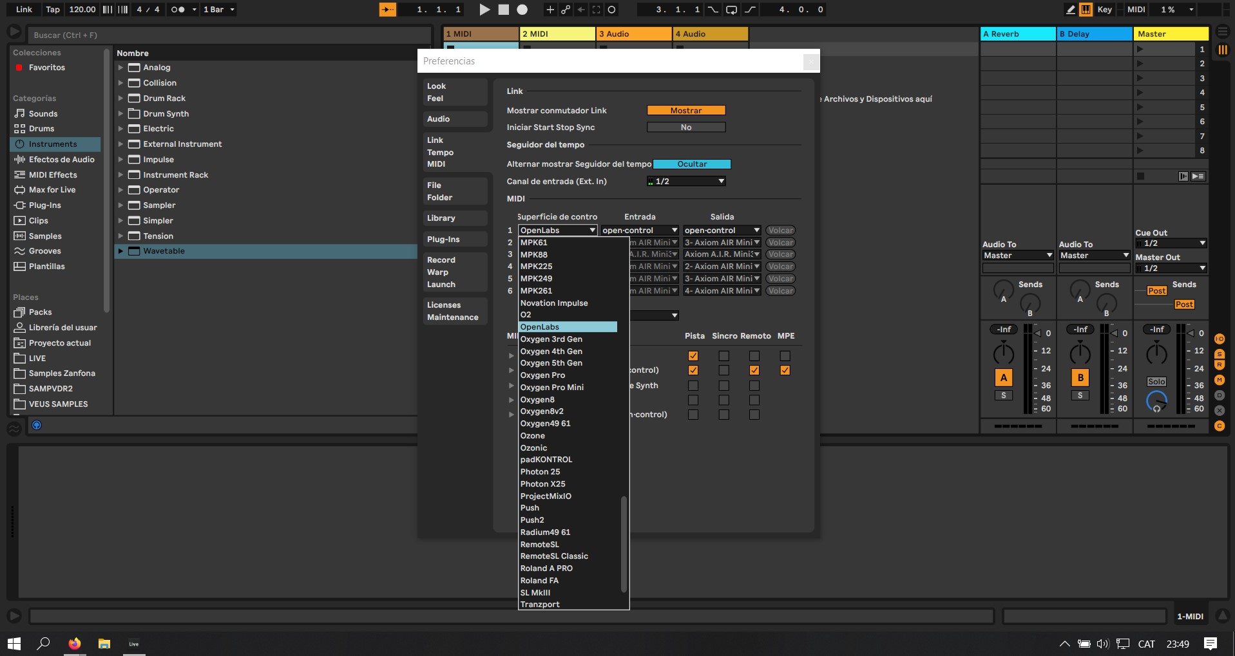This screenshot has height=656, width=1235.
Task: Open Cue Out 1/2 dropdown
Action: point(1171,243)
